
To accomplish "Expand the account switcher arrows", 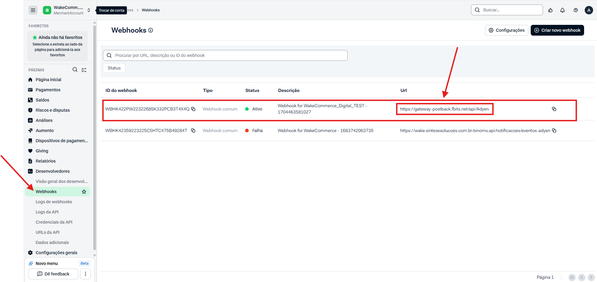I will pyautogui.click(x=89, y=10).
